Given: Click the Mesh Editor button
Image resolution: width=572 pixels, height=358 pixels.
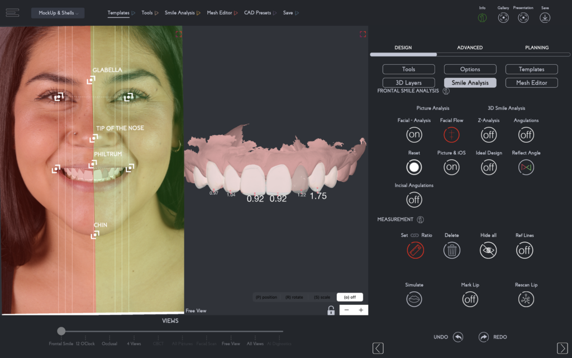Looking at the screenshot, I should [x=531, y=82].
